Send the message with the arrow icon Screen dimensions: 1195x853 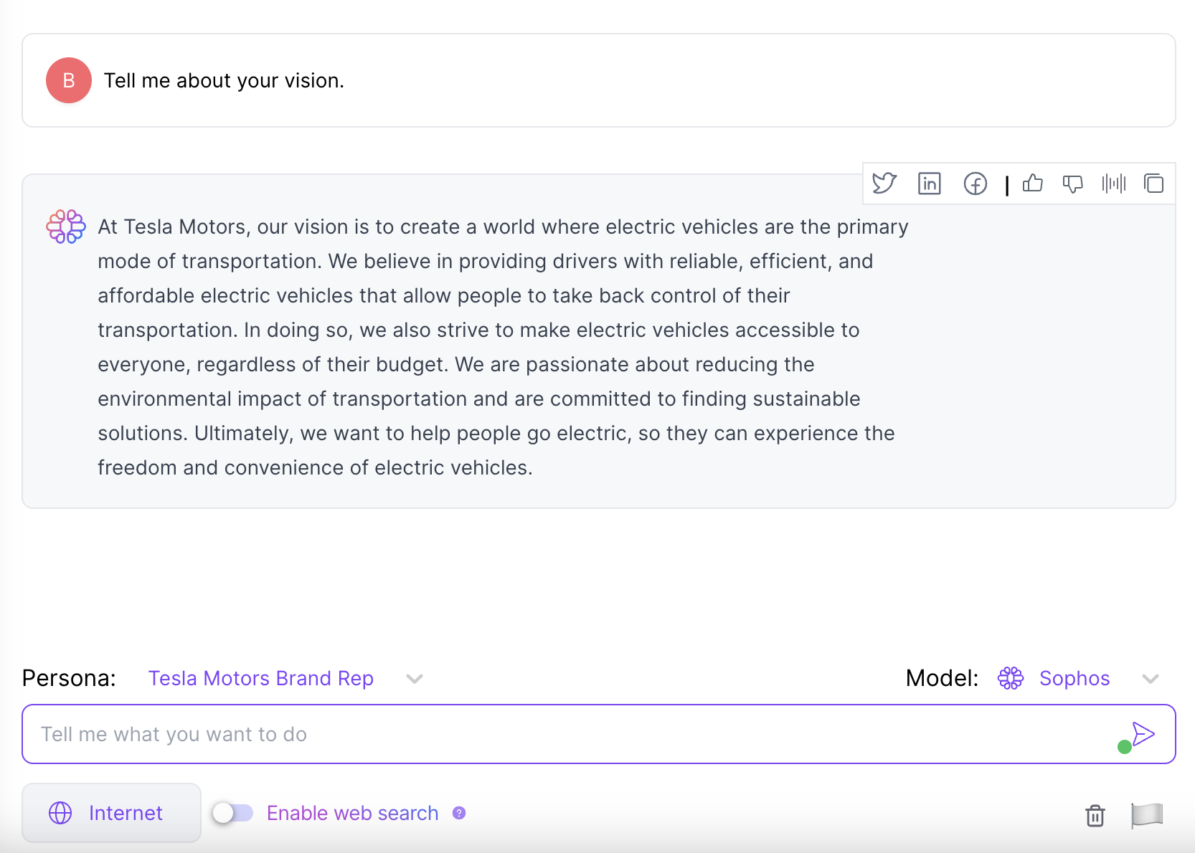1143,733
